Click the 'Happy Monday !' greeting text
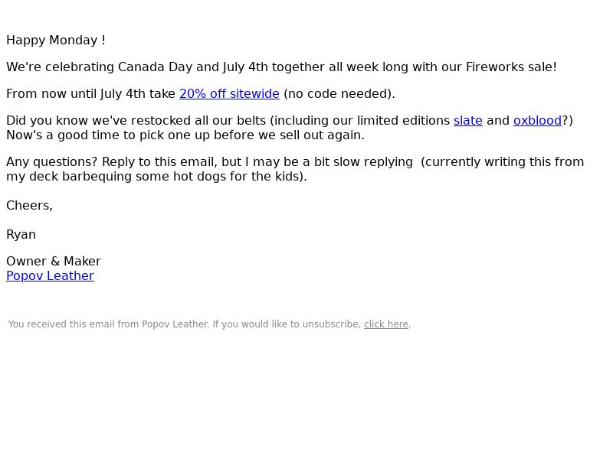The width and height of the screenshot is (613, 459). tap(56, 41)
